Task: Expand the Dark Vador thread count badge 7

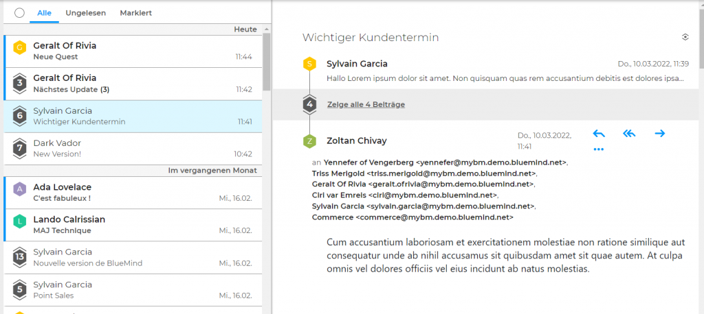Action: click(x=20, y=148)
